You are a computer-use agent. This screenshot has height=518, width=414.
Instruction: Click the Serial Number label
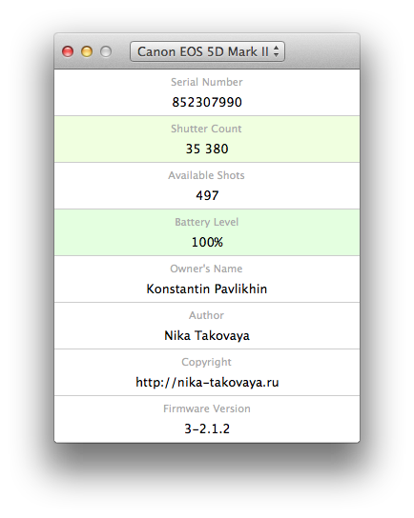(207, 82)
